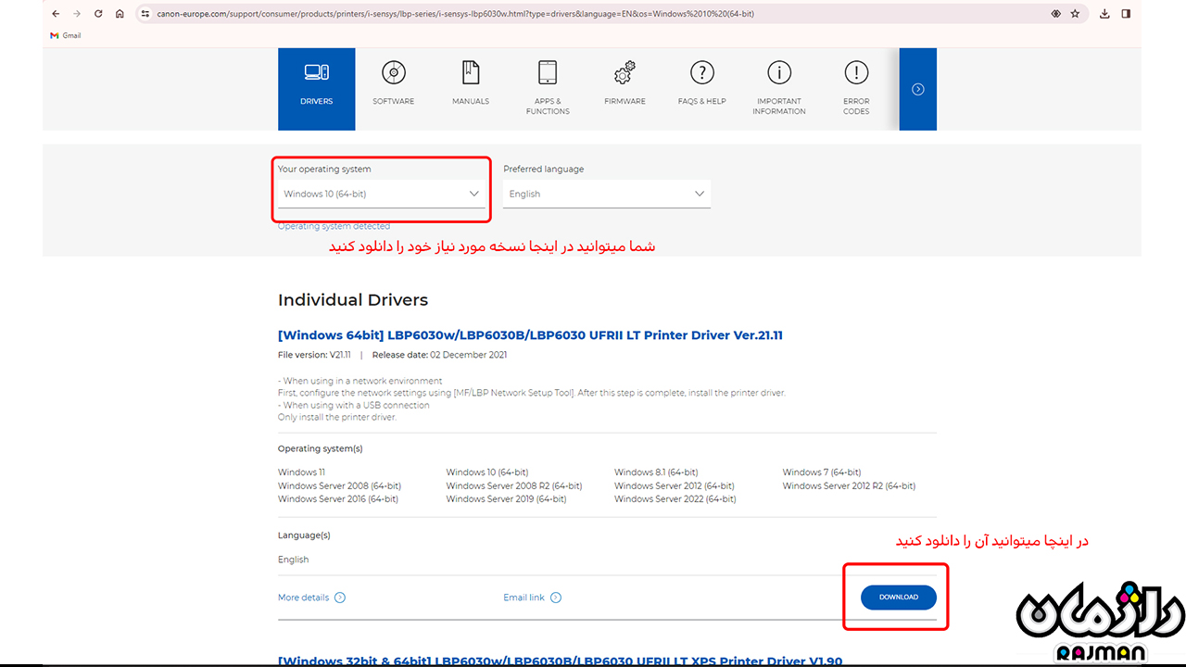Click 'Release date: 02 December 2021' text
Screen dimensions: 1186x667
coord(439,355)
